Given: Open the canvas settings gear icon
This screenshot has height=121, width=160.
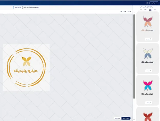Looking at the screenshot, I should tap(121, 12).
